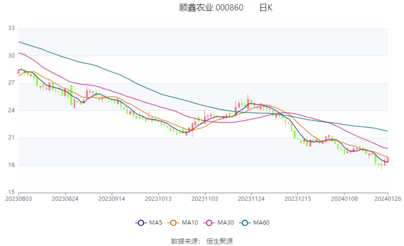Click the 27 price axis label
The width and height of the screenshot is (404, 246).
(x=11, y=83)
